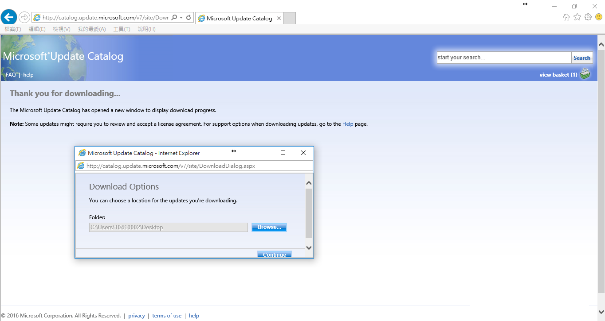Click the help link in header
The height and width of the screenshot is (321, 605).
(28, 75)
